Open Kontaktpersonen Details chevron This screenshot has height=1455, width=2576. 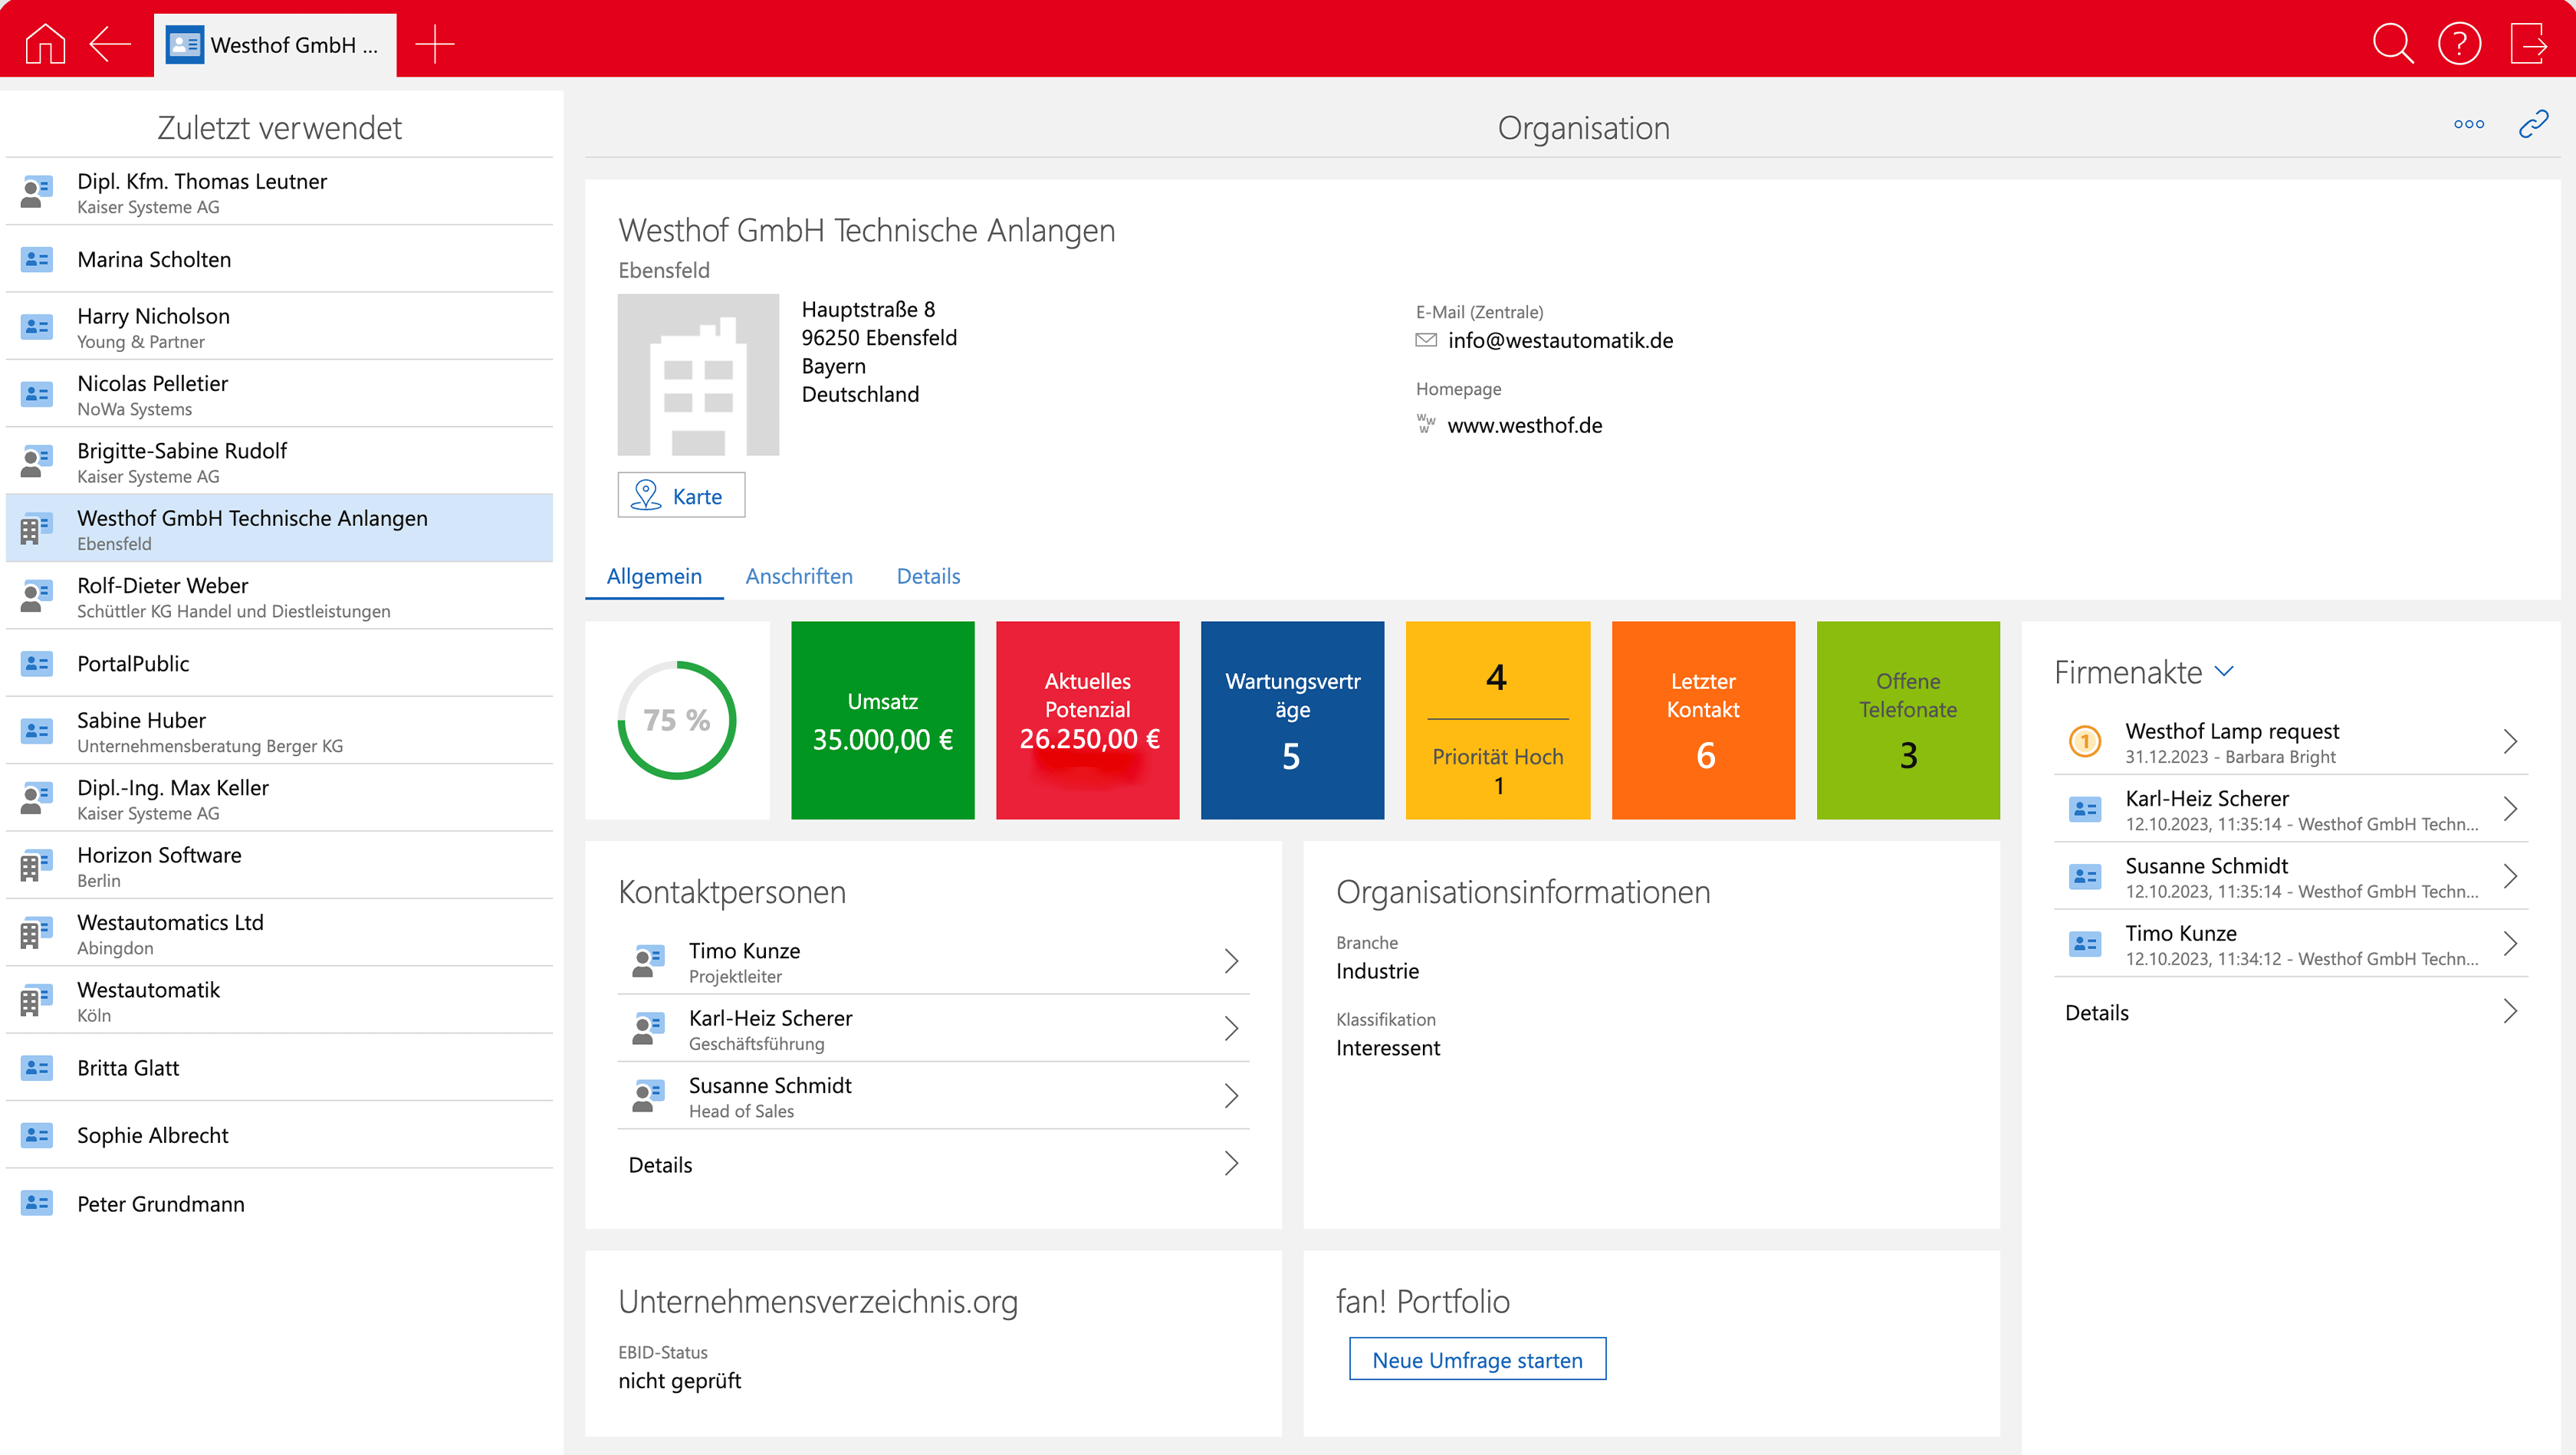(1231, 1163)
